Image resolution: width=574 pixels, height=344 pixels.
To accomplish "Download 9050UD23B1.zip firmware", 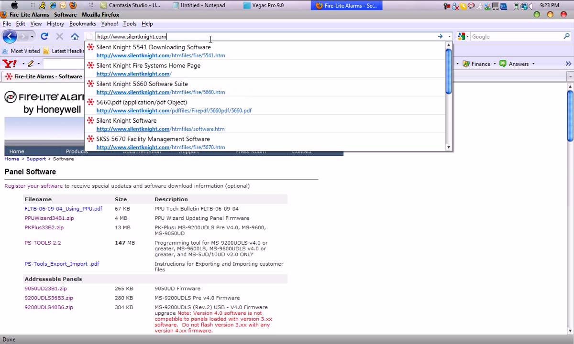I will 45,289.
